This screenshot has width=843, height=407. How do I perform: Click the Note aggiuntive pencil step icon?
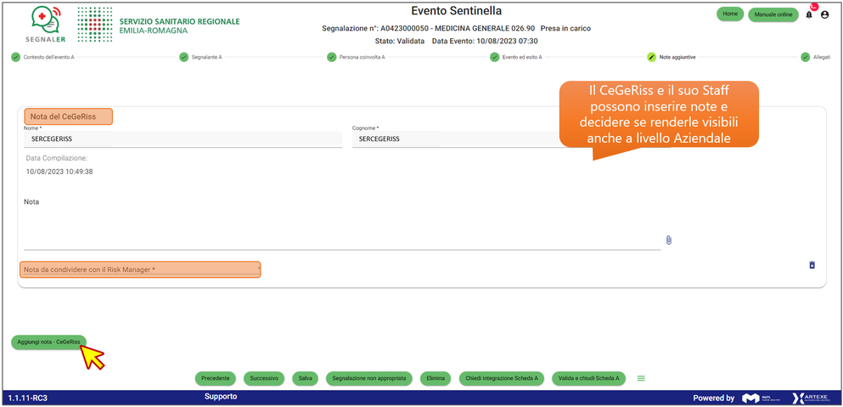point(651,57)
